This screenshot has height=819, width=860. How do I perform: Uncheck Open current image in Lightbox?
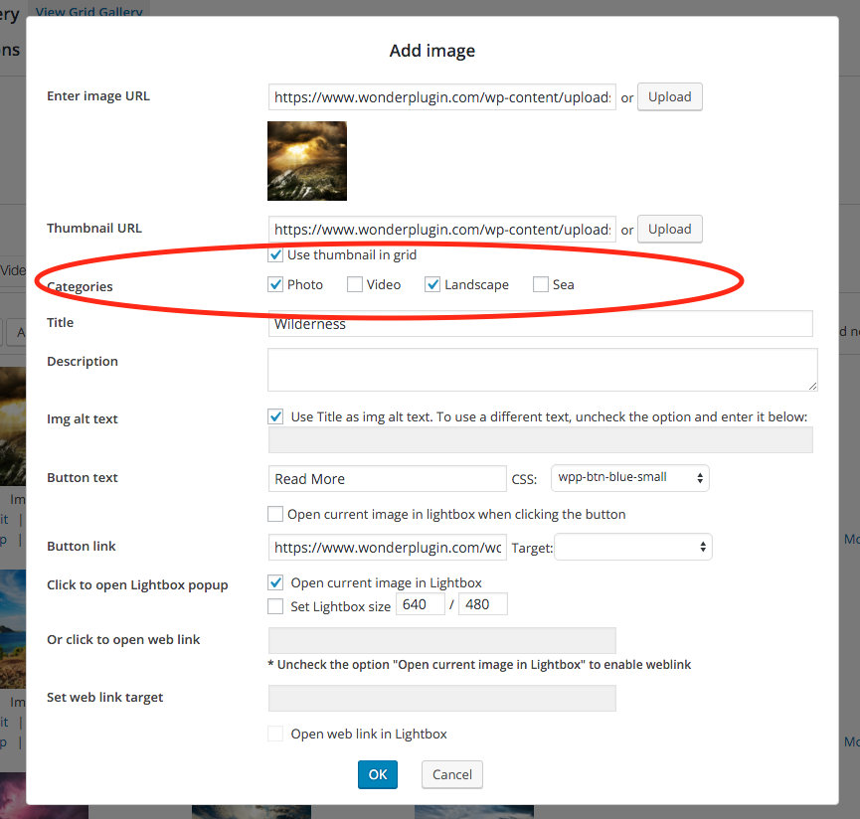click(276, 582)
